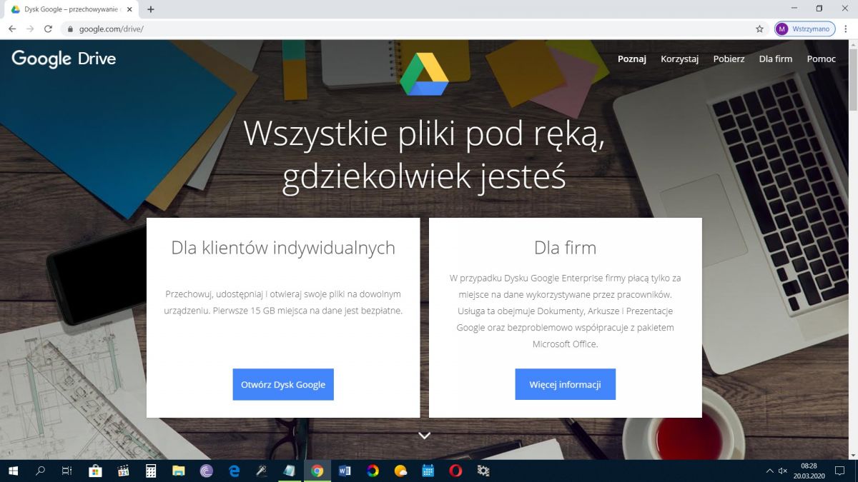Open the Wstrzymano profile button
This screenshot has height=482, width=858.
click(x=805, y=29)
